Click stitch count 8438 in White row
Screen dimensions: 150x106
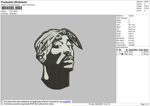point(126,52)
